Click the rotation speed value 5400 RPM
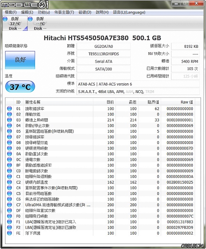Screen dimensions: 206x249 [185, 61]
